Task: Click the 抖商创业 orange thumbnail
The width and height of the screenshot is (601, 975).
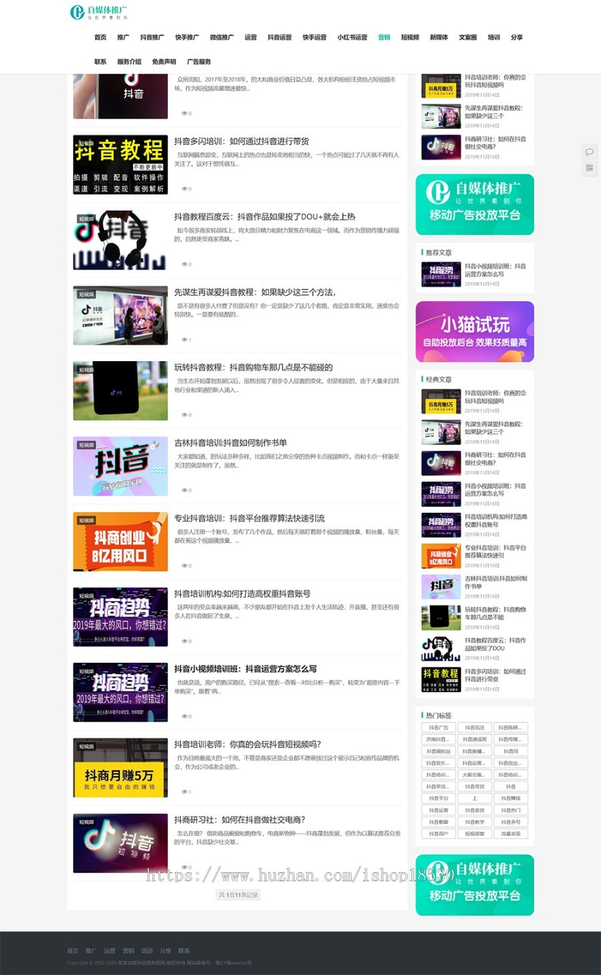Action: 120,542
